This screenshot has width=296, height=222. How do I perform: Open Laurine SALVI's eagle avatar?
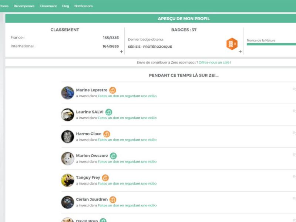[x=68, y=115]
